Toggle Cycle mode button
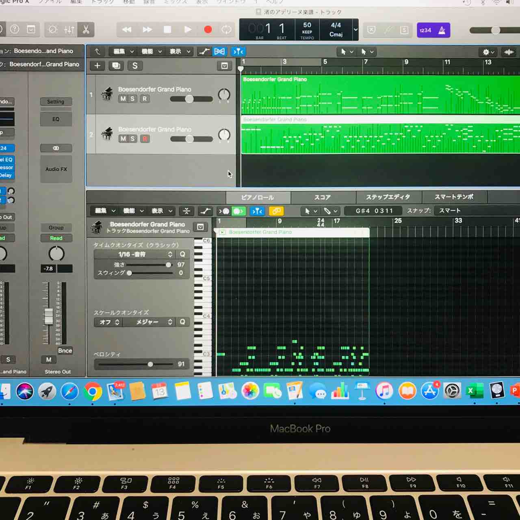This screenshot has width=520, height=520. 227,30
